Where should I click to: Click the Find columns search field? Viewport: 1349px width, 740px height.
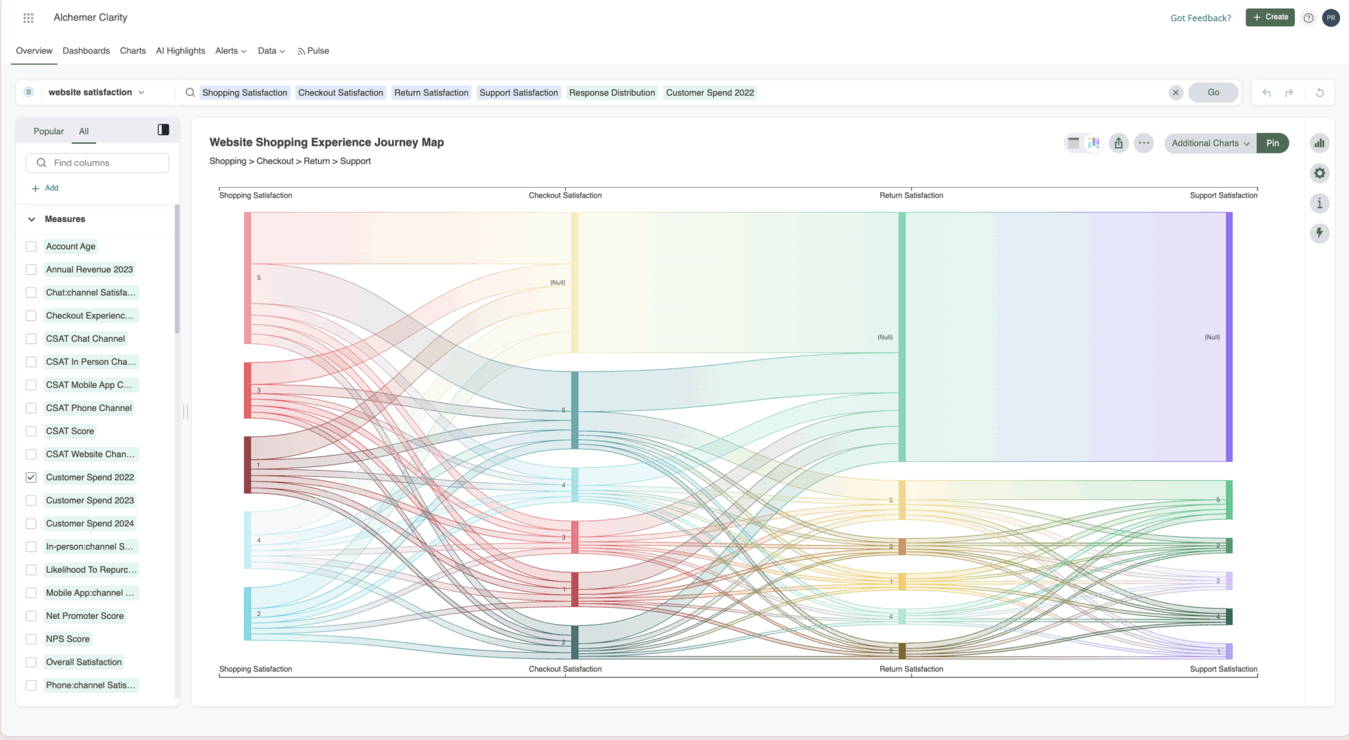click(97, 163)
